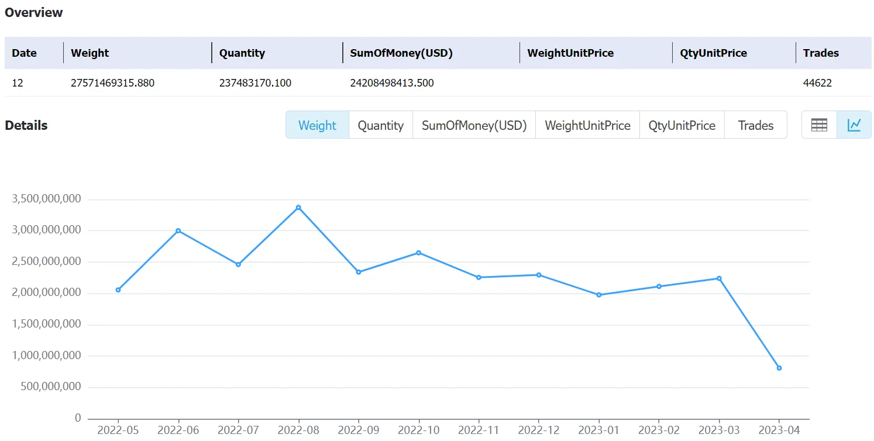Click the Date column header
The width and height of the screenshot is (874, 441).
click(x=24, y=53)
